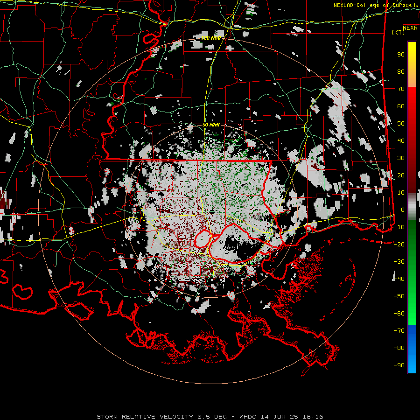This screenshot has width=420, height=420.
Task: Select the -80 value on velocity scale
Action: tap(399, 348)
